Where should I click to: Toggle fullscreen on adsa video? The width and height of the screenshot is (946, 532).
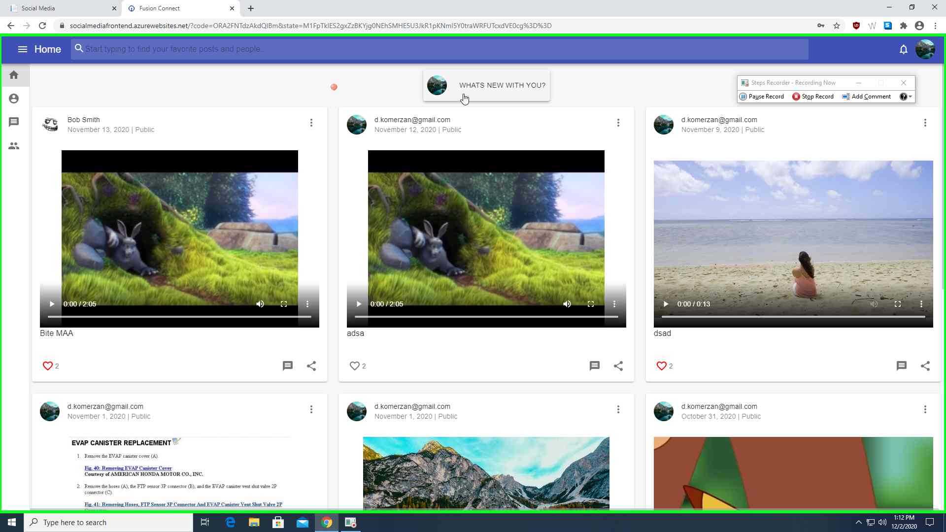[591, 304]
